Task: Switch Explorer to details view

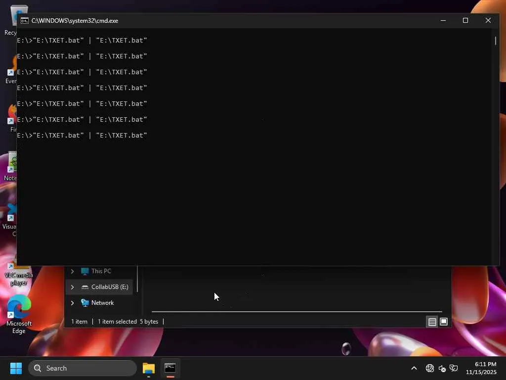Action: 432,322
